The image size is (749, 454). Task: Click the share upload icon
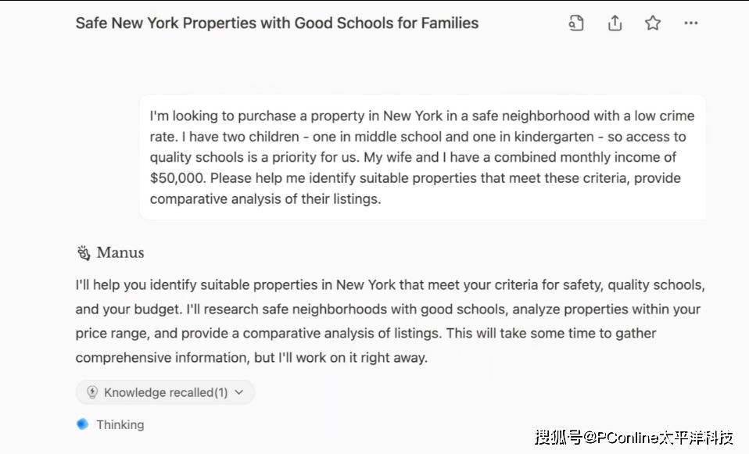coord(615,23)
